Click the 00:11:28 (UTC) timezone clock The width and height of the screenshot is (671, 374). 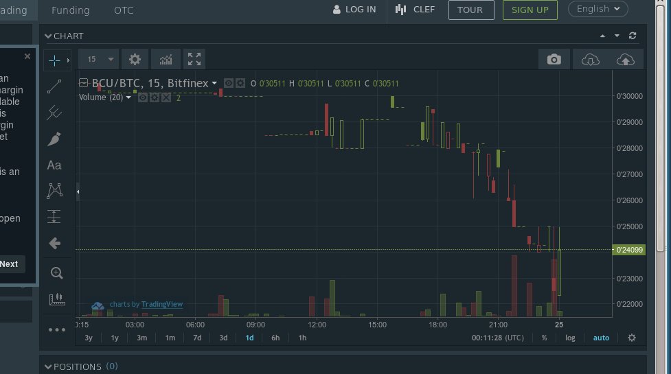click(x=498, y=338)
